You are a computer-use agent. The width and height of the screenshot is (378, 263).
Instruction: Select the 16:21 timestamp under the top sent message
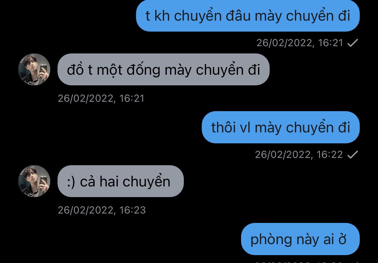click(x=300, y=43)
